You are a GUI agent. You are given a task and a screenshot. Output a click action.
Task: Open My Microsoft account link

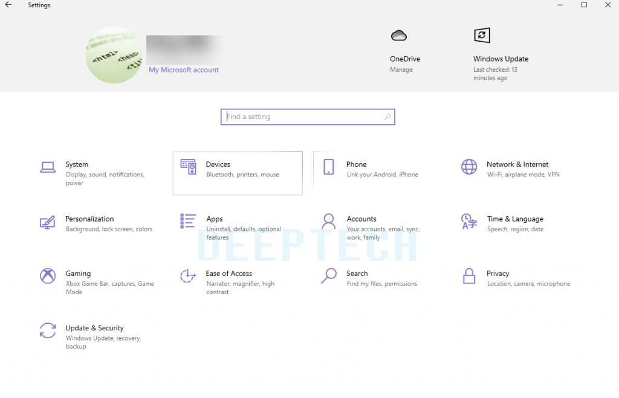coord(184,70)
